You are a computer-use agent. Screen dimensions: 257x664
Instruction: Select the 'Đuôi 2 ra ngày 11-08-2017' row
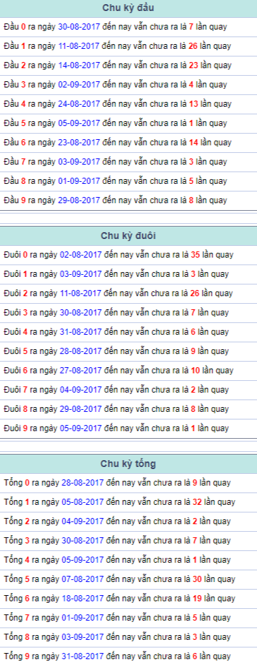pyautogui.click(x=128, y=293)
